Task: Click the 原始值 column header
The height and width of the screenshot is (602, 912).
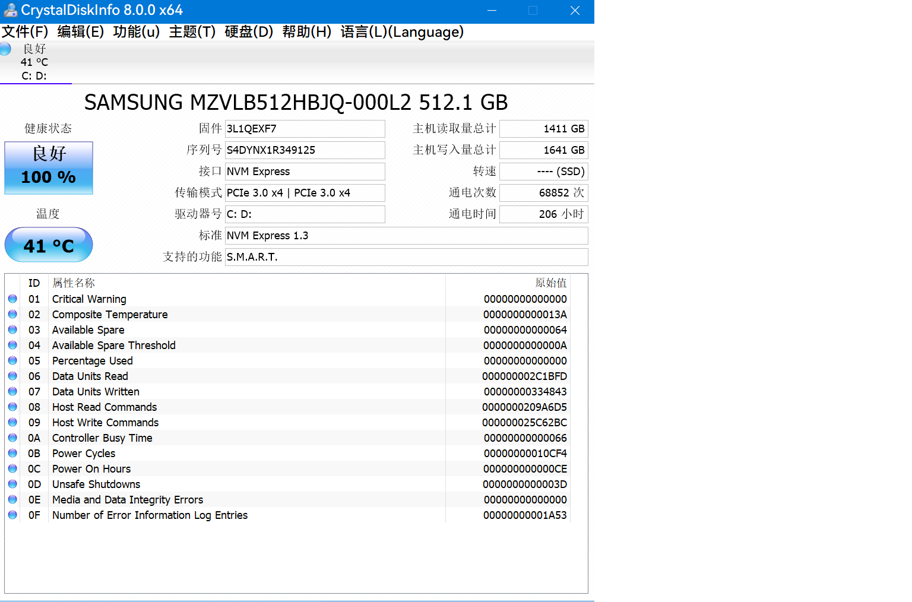Action: (x=551, y=283)
